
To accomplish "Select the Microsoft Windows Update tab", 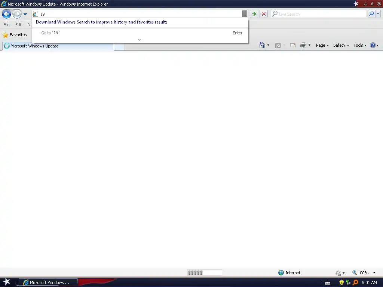I will pyautogui.click(x=57, y=46).
